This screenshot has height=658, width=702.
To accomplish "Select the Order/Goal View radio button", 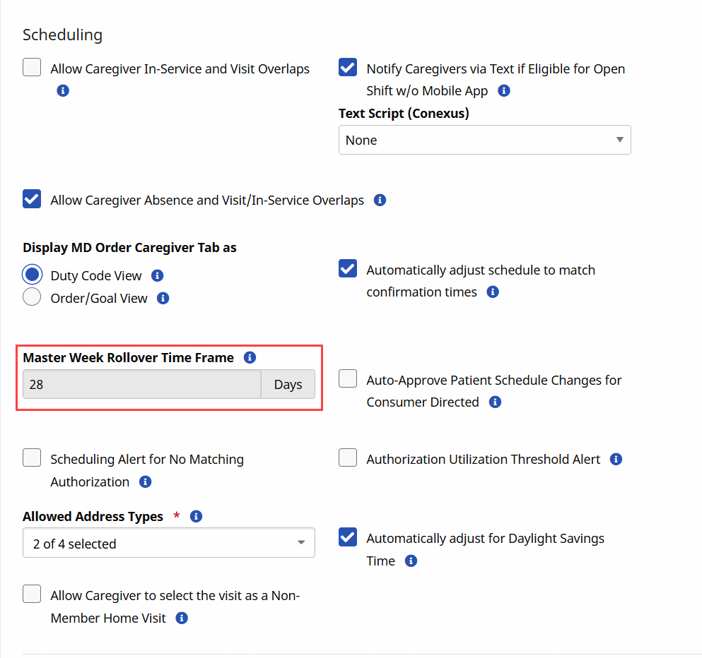I will pyautogui.click(x=32, y=298).
